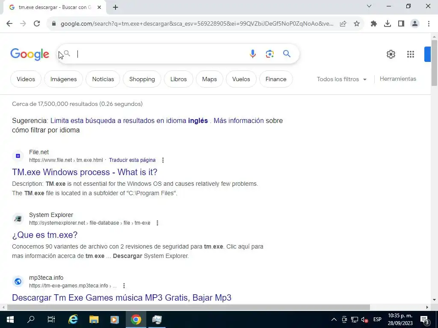
Task: Open the Windows Start menu
Action: 10,319
